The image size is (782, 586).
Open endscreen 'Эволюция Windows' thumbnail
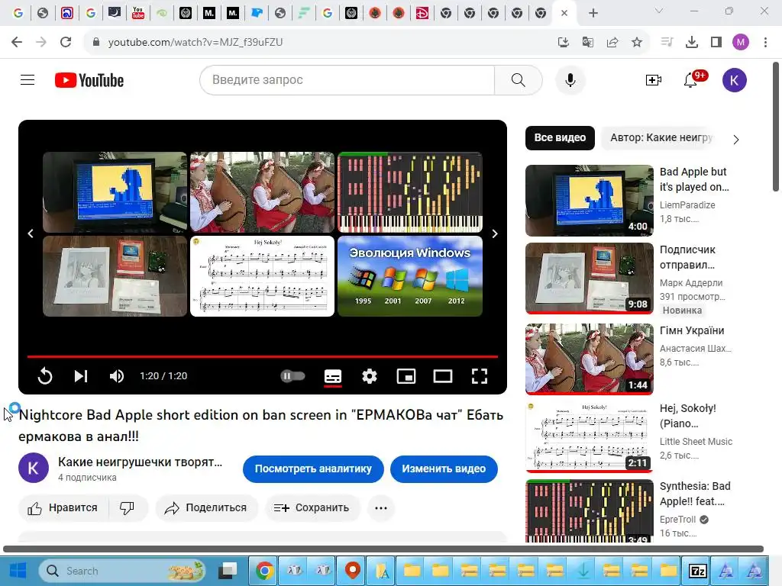410,276
